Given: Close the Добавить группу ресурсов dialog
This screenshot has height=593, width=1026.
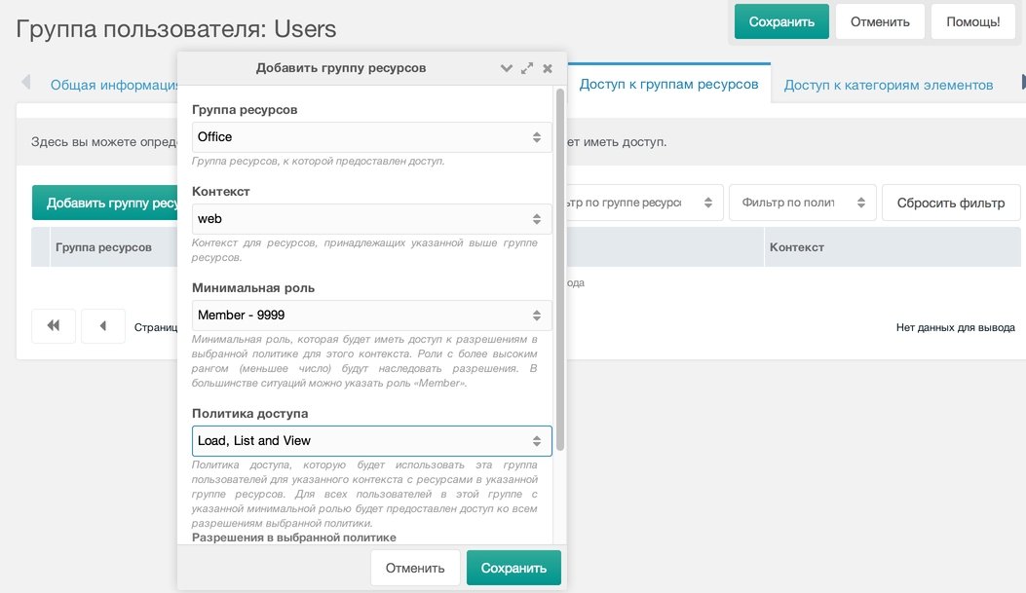Looking at the screenshot, I should pos(548,68).
